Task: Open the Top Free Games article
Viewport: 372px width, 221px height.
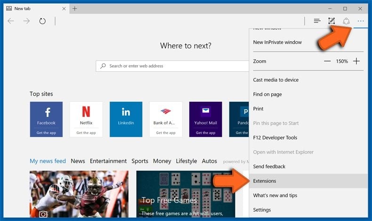Action: click(x=186, y=194)
